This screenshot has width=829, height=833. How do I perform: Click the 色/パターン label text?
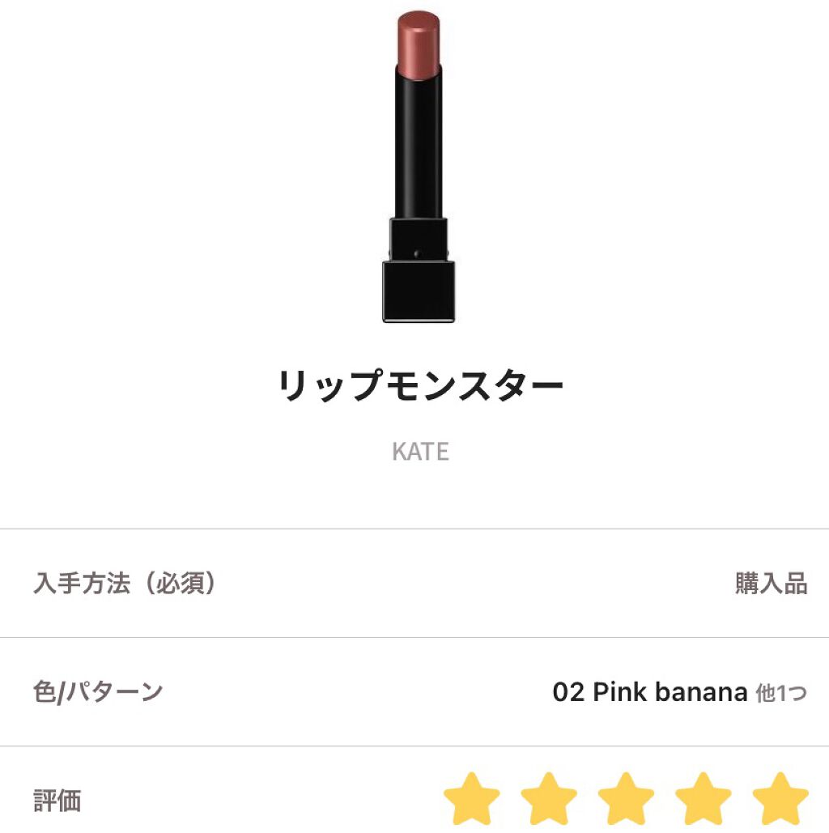pos(98,691)
